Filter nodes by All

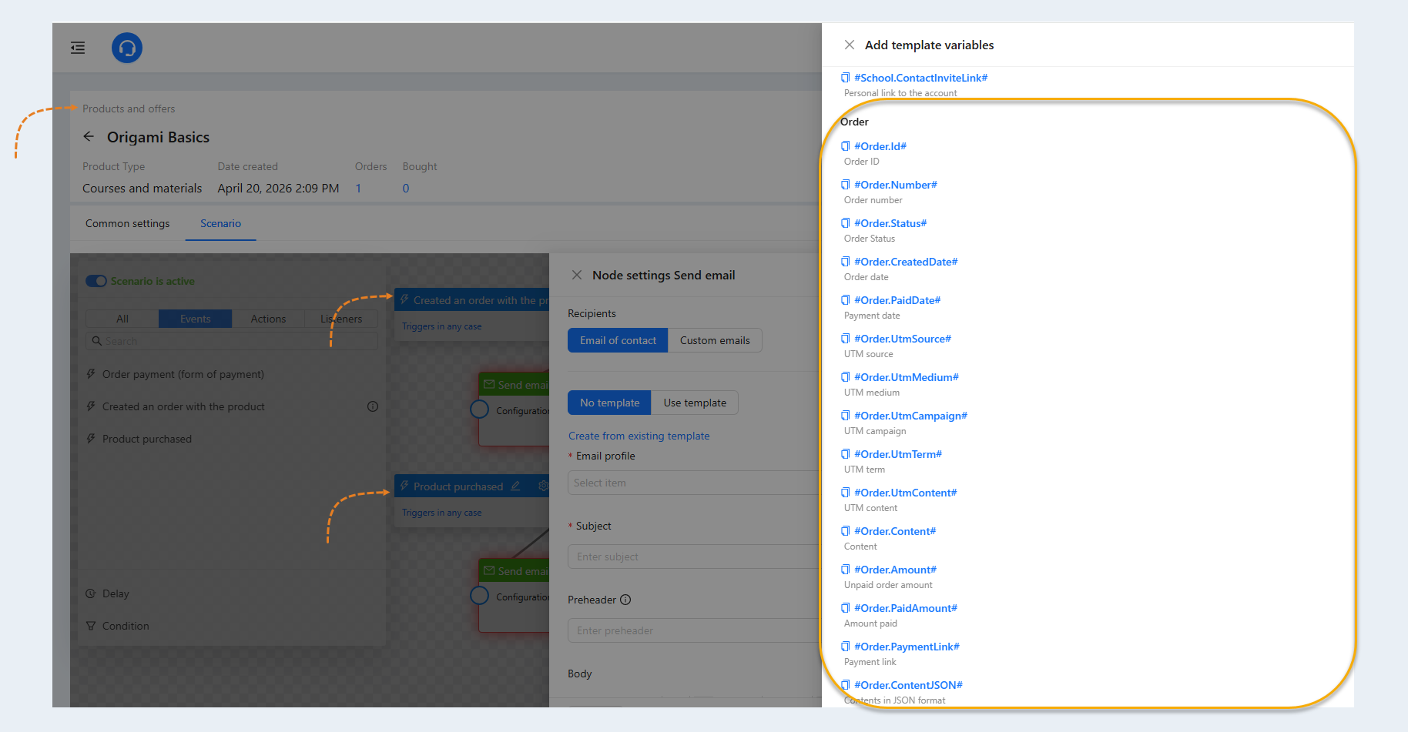coord(122,319)
